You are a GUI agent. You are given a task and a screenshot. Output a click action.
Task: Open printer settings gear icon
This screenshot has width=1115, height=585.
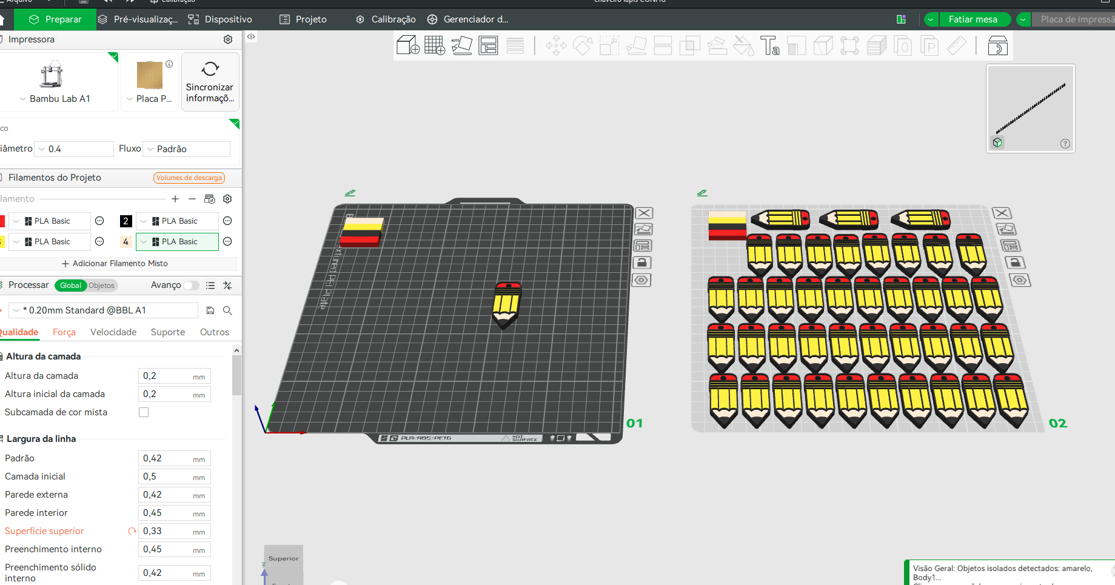(x=228, y=39)
